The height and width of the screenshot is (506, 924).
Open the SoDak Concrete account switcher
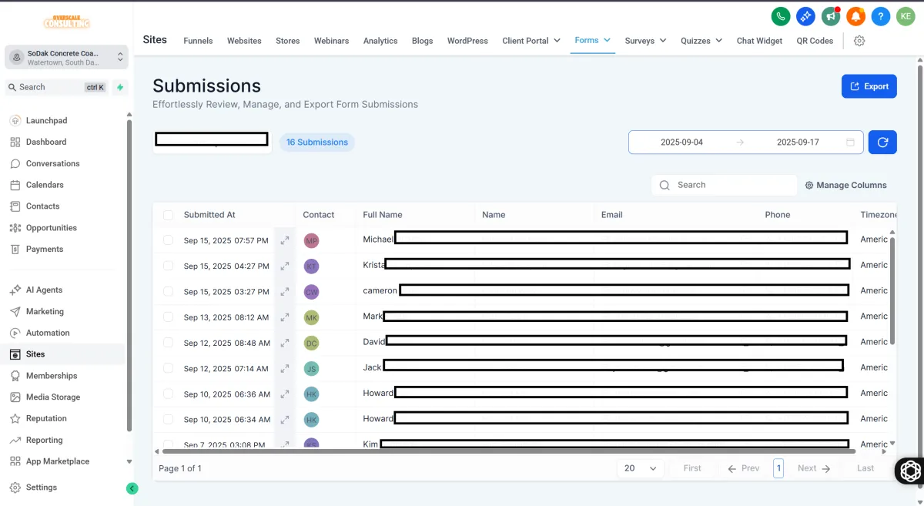pyautogui.click(x=67, y=57)
